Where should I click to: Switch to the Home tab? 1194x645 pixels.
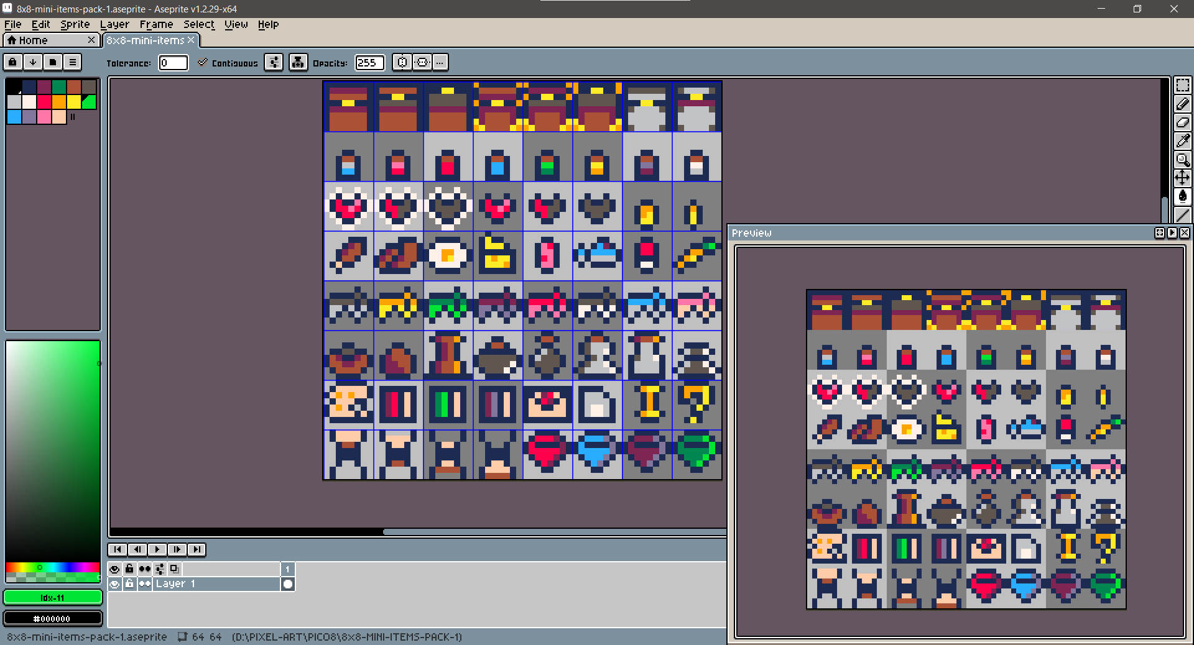34,40
